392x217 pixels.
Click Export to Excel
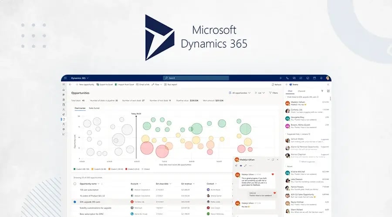tap(104, 85)
